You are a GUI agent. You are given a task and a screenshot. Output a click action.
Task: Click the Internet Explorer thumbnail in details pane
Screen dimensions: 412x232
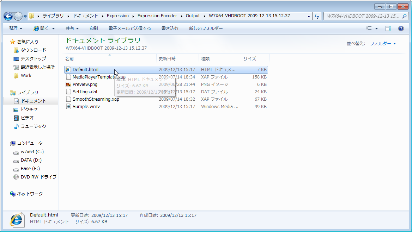click(x=17, y=219)
